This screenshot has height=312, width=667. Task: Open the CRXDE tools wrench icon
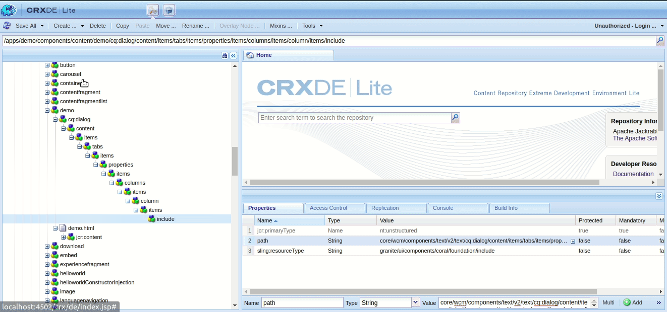coord(153,10)
